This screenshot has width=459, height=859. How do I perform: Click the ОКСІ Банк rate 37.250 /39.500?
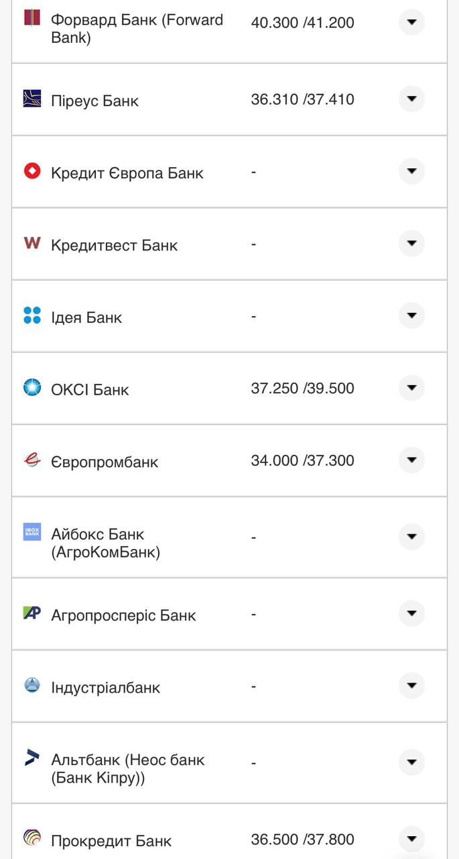(x=302, y=389)
